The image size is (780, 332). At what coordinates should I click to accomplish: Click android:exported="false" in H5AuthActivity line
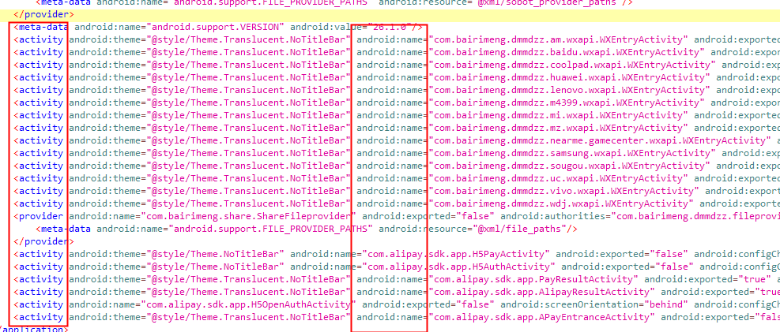coord(627,267)
